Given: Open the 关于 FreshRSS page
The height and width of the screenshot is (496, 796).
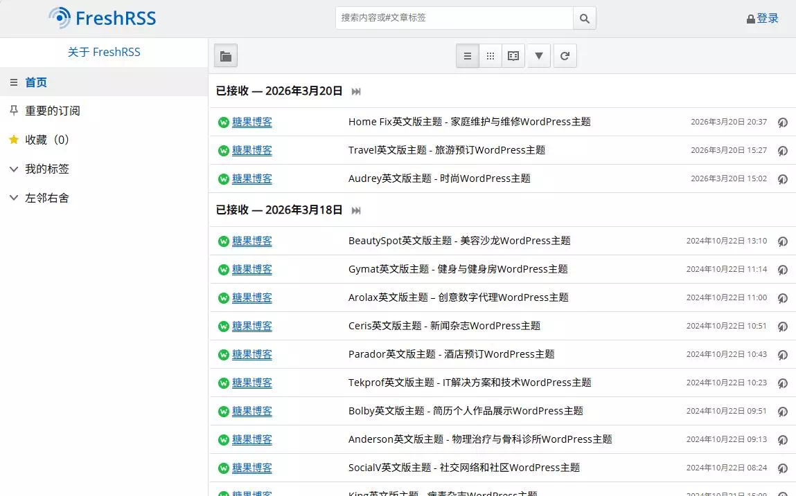Looking at the screenshot, I should 103,52.
